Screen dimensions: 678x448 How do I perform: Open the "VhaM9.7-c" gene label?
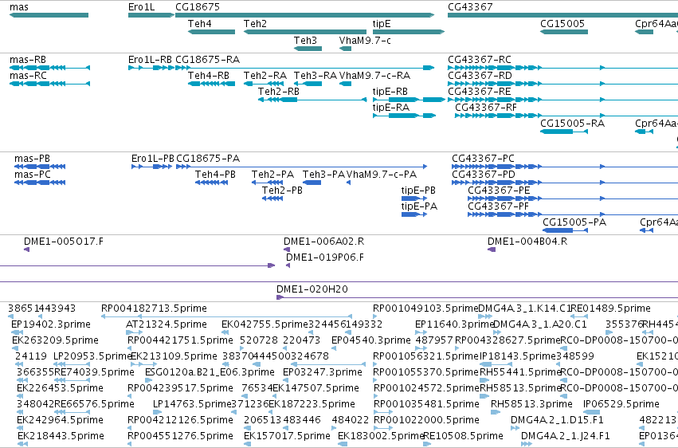point(365,41)
